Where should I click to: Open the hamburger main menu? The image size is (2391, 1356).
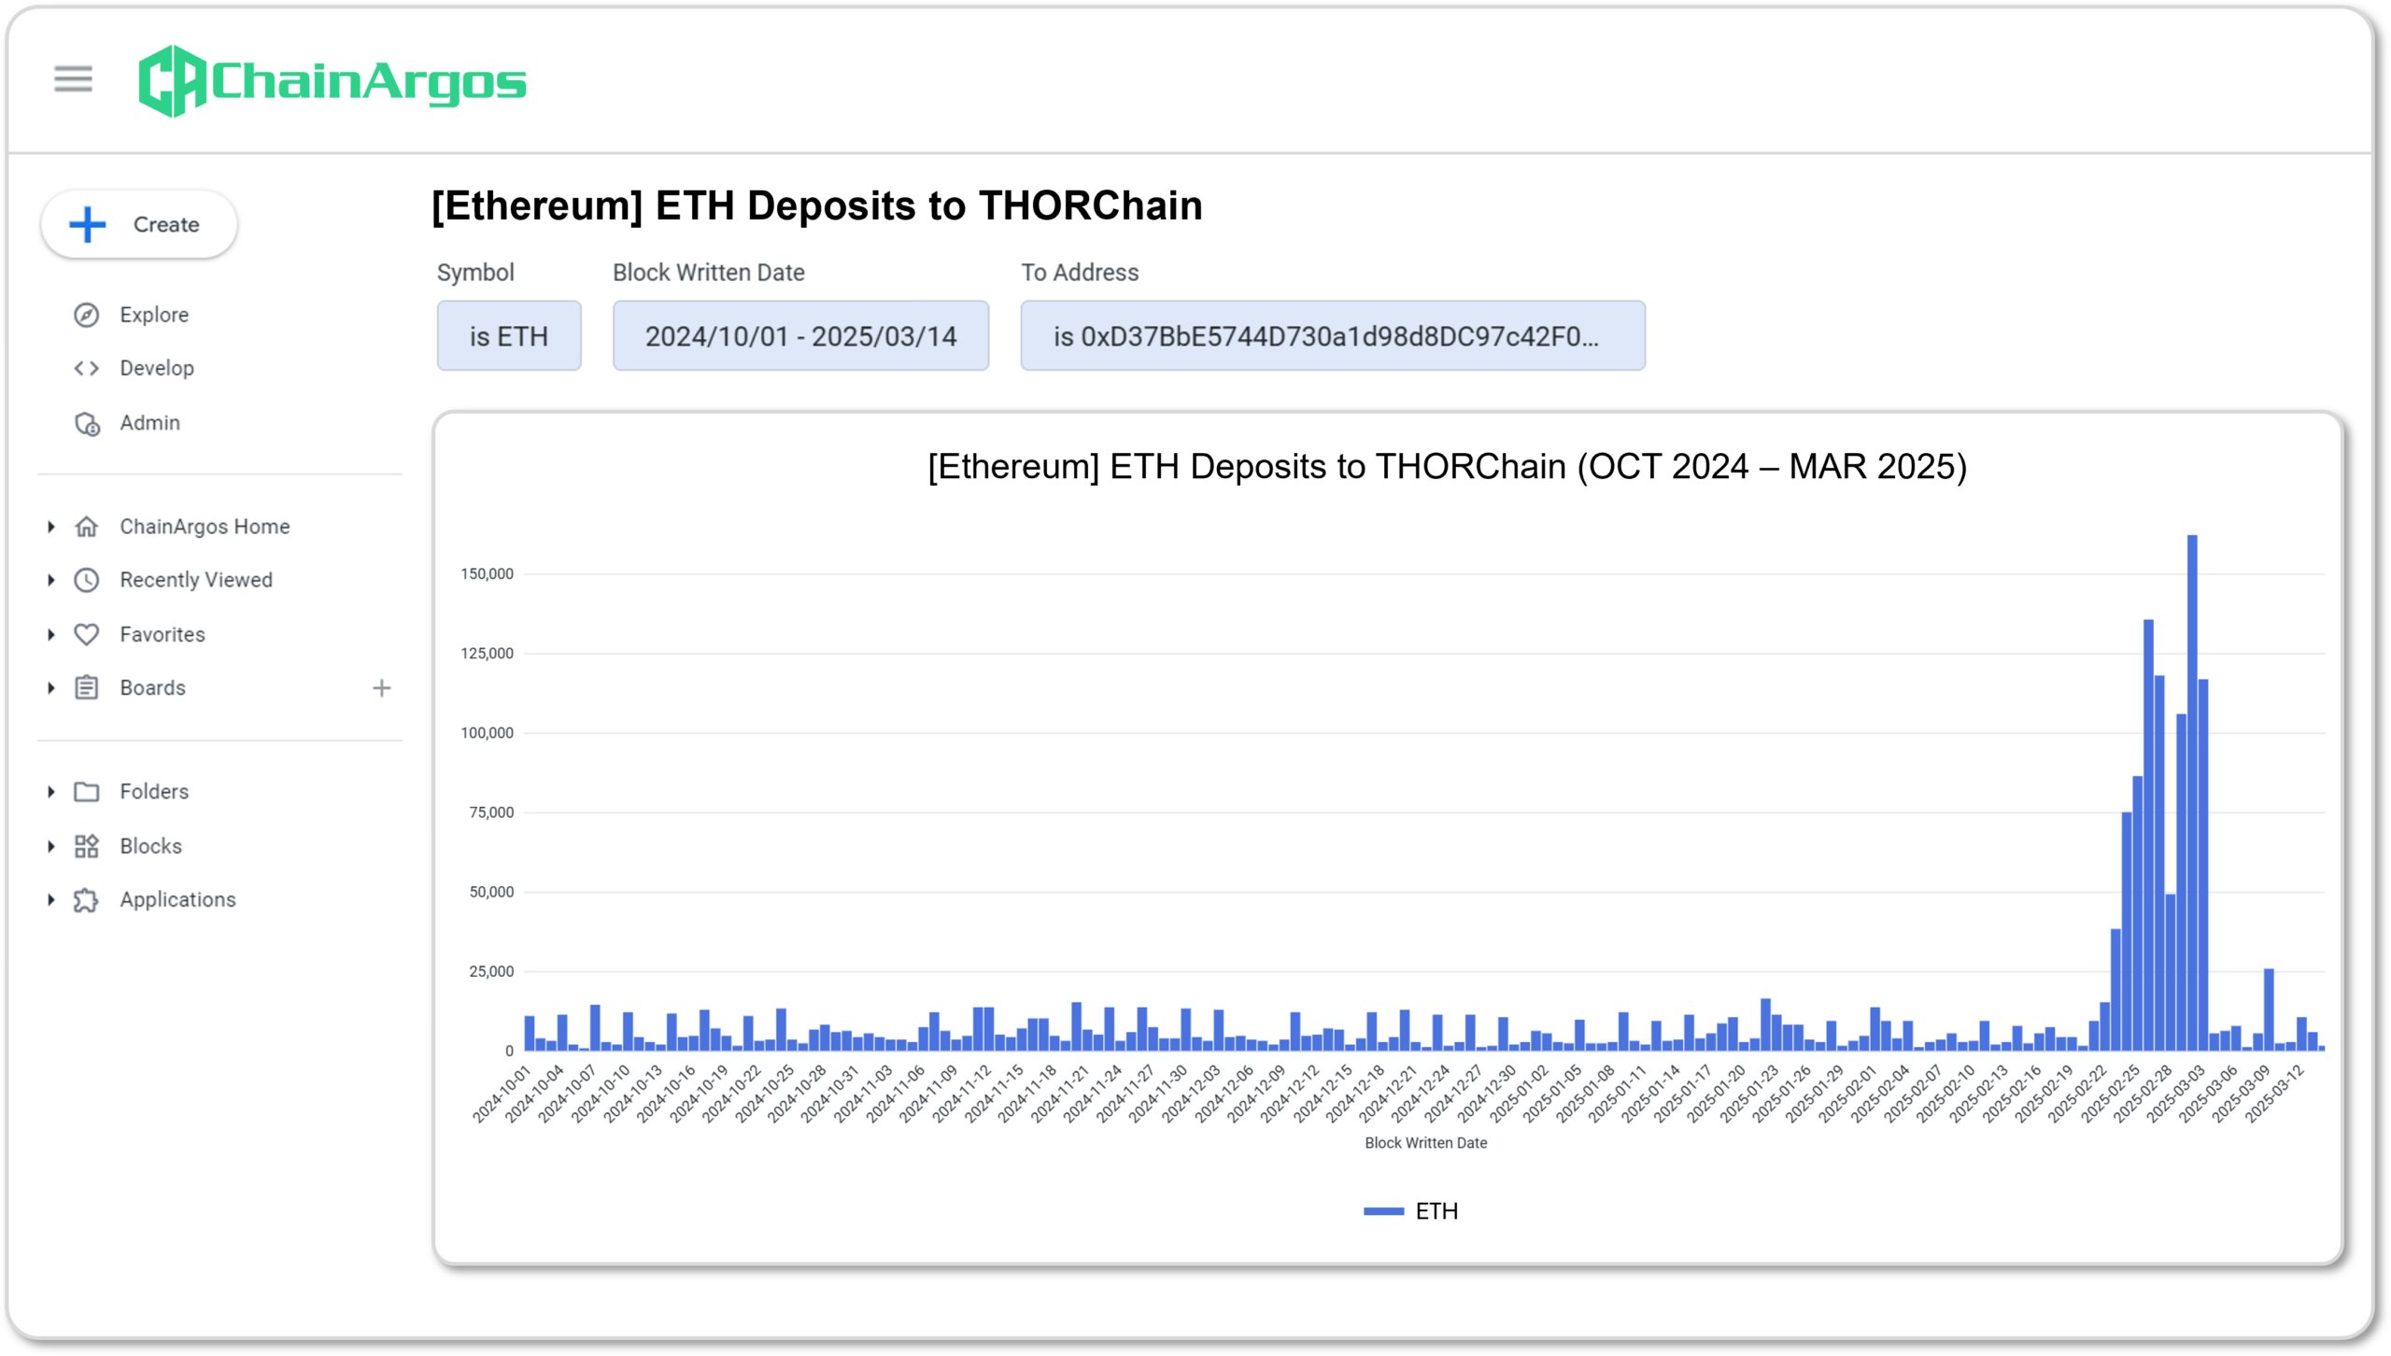(x=73, y=79)
